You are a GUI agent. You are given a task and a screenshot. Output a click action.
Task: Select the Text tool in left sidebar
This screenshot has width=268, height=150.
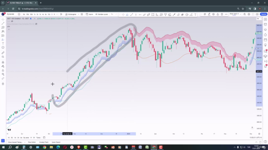point(3,43)
